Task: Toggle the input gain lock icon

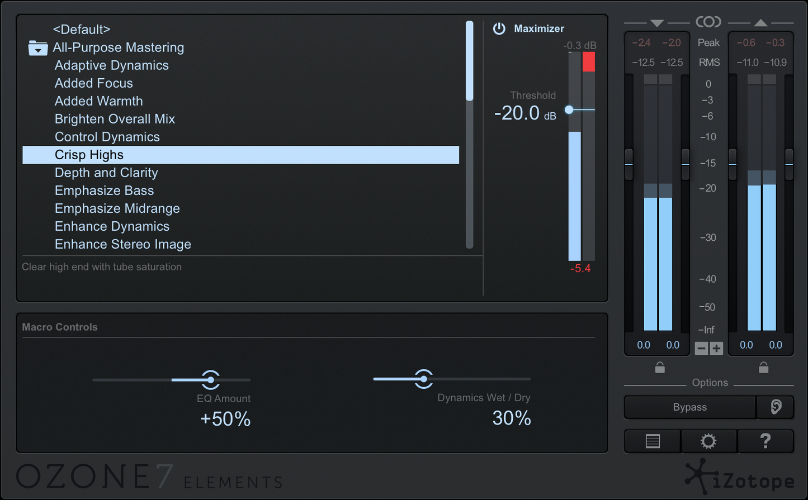Action: coord(660,368)
